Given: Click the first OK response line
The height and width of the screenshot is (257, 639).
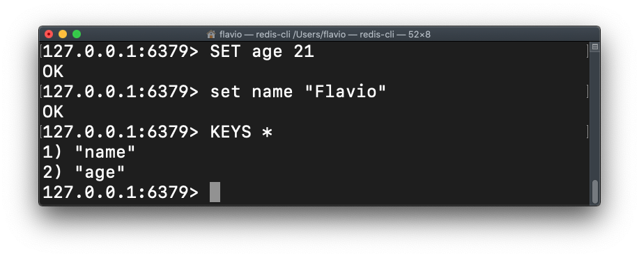Looking at the screenshot, I should pyautogui.click(x=53, y=72).
